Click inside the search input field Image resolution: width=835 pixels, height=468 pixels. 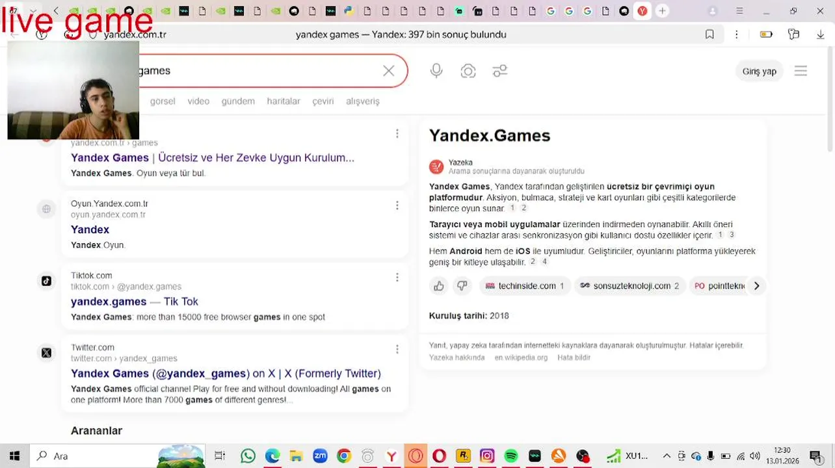click(x=260, y=71)
